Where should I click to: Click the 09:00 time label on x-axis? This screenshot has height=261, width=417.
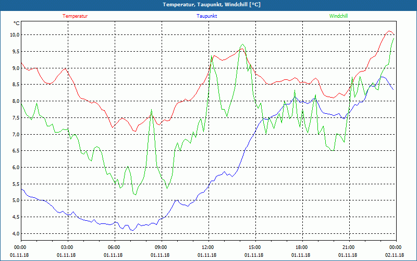coord(162,247)
